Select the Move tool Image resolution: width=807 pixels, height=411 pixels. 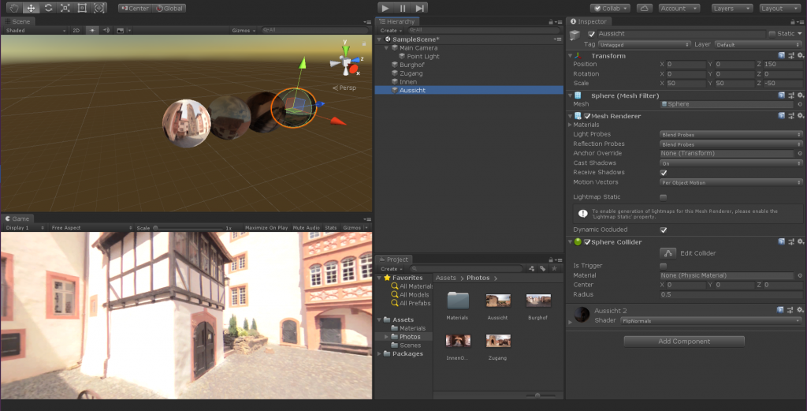pyautogui.click(x=30, y=8)
